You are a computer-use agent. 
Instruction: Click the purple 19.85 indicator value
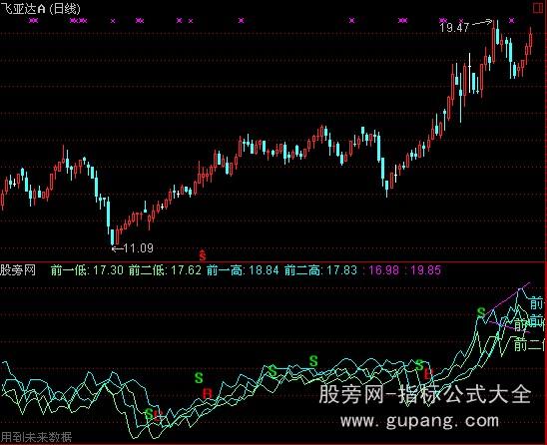click(x=426, y=270)
